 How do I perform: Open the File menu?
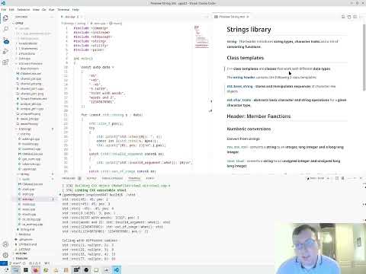click(x=4, y=10)
